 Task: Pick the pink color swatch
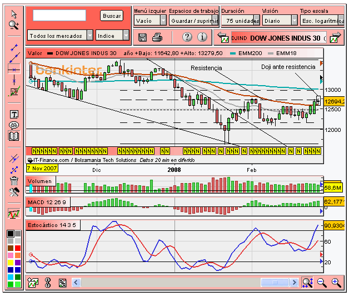pyautogui.click(x=11, y=255)
